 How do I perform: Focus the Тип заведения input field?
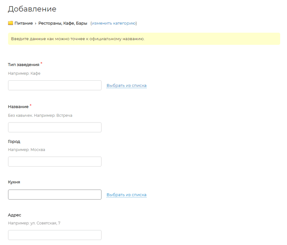[x=55, y=85]
